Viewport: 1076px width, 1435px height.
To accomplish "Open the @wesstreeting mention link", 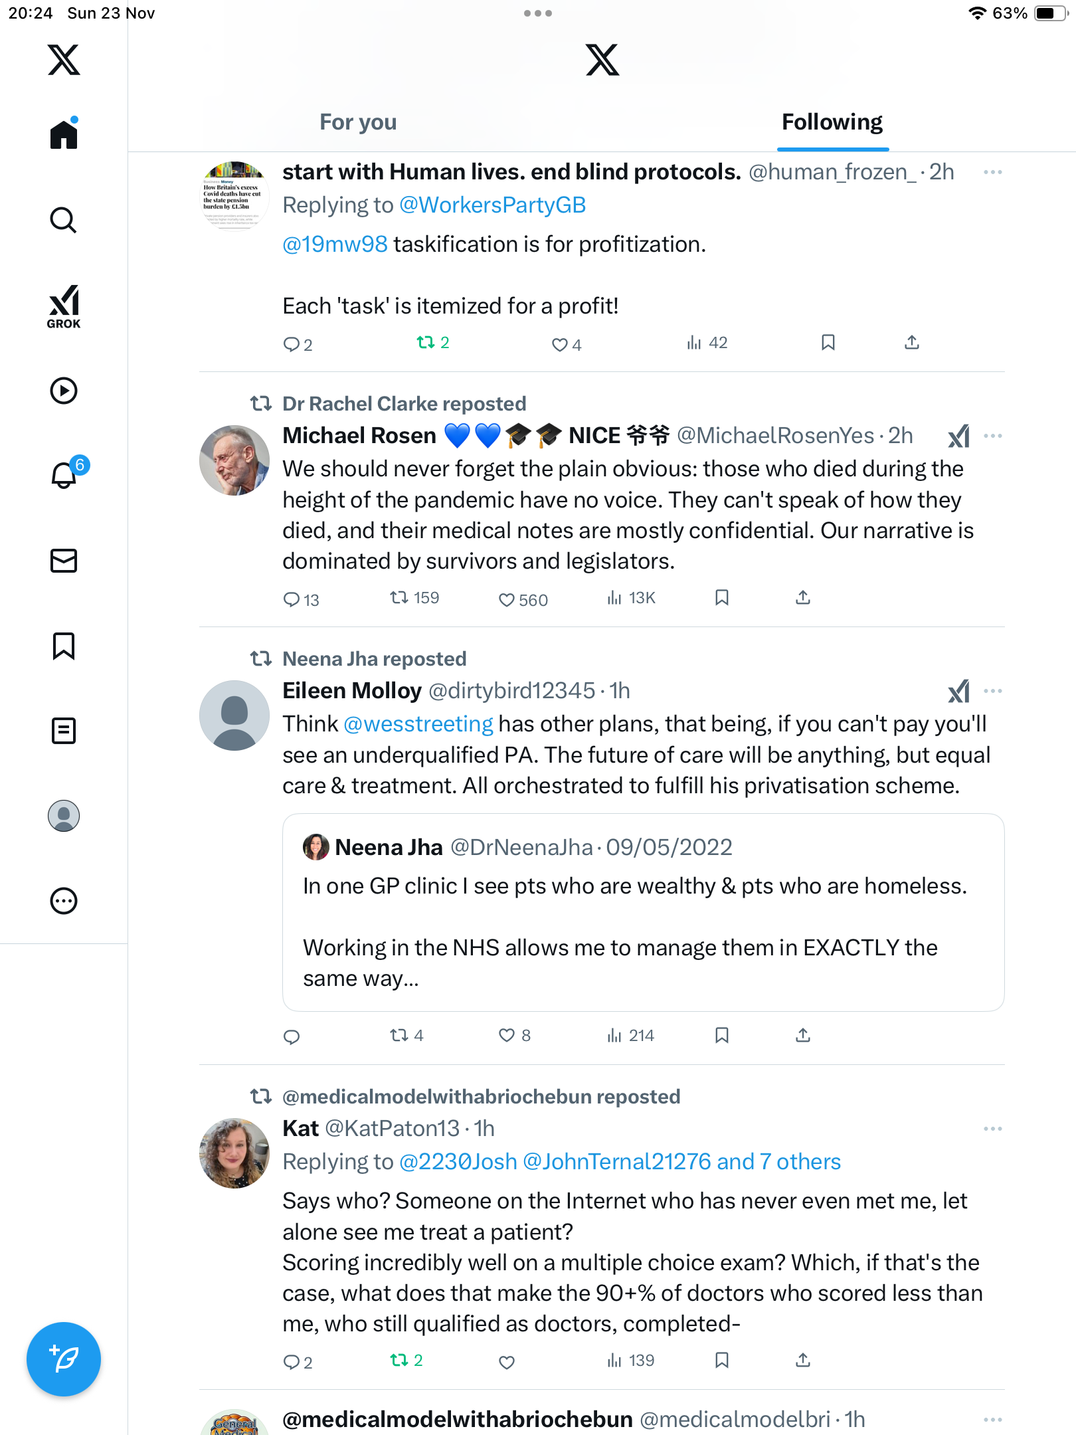I will pos(418,724).
